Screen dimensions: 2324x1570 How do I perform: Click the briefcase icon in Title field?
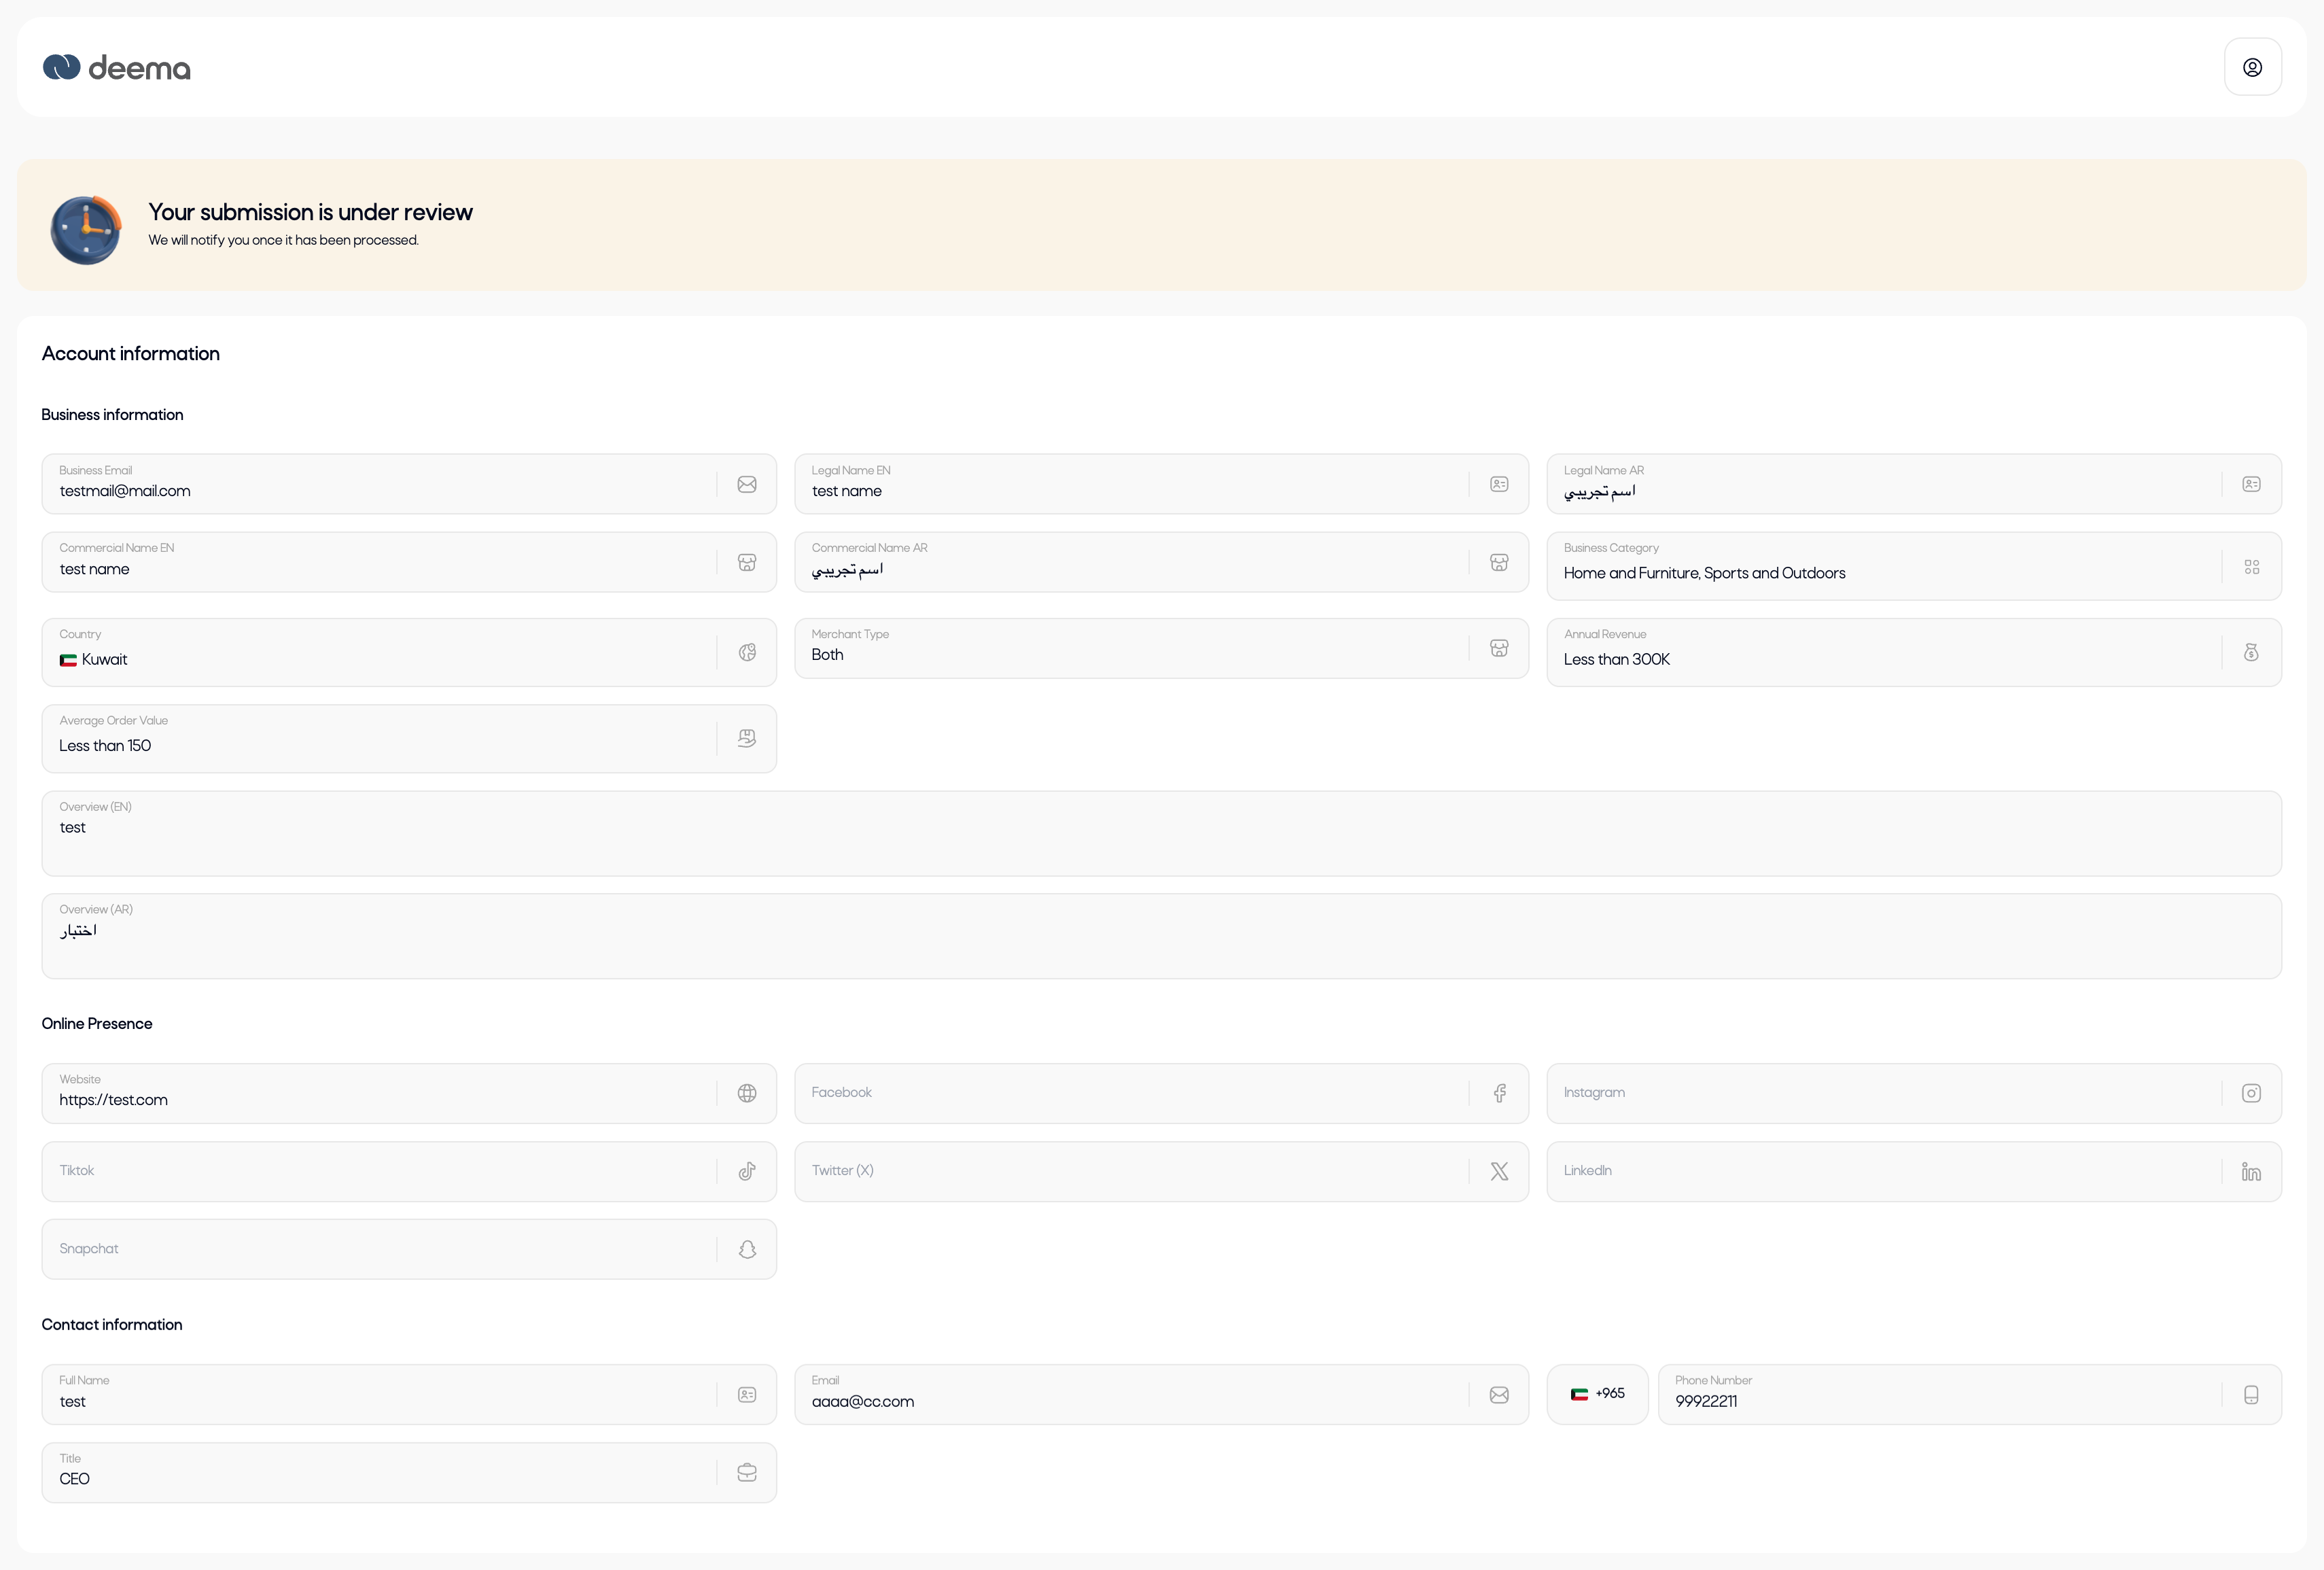click(747, 1472)
